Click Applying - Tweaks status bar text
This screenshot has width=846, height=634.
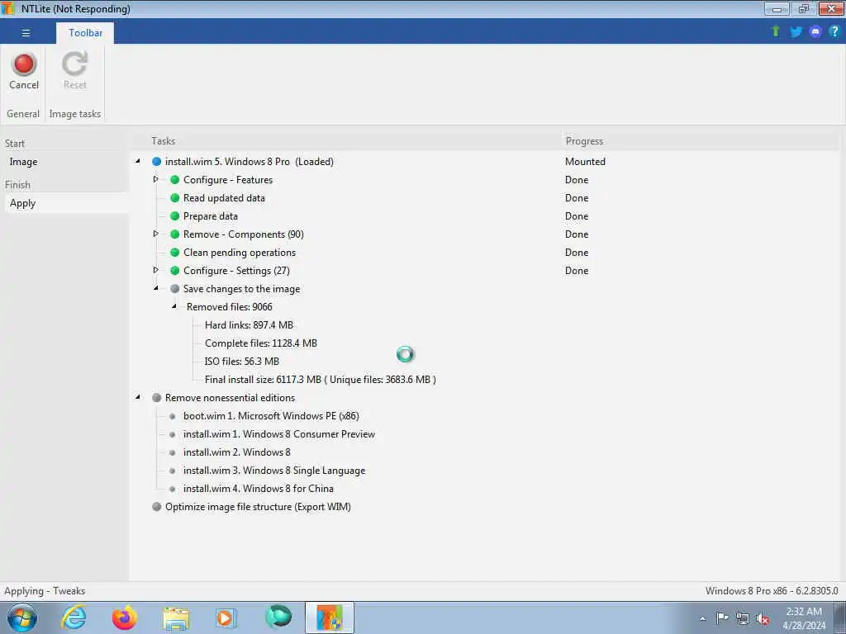(x=45, y=591)
